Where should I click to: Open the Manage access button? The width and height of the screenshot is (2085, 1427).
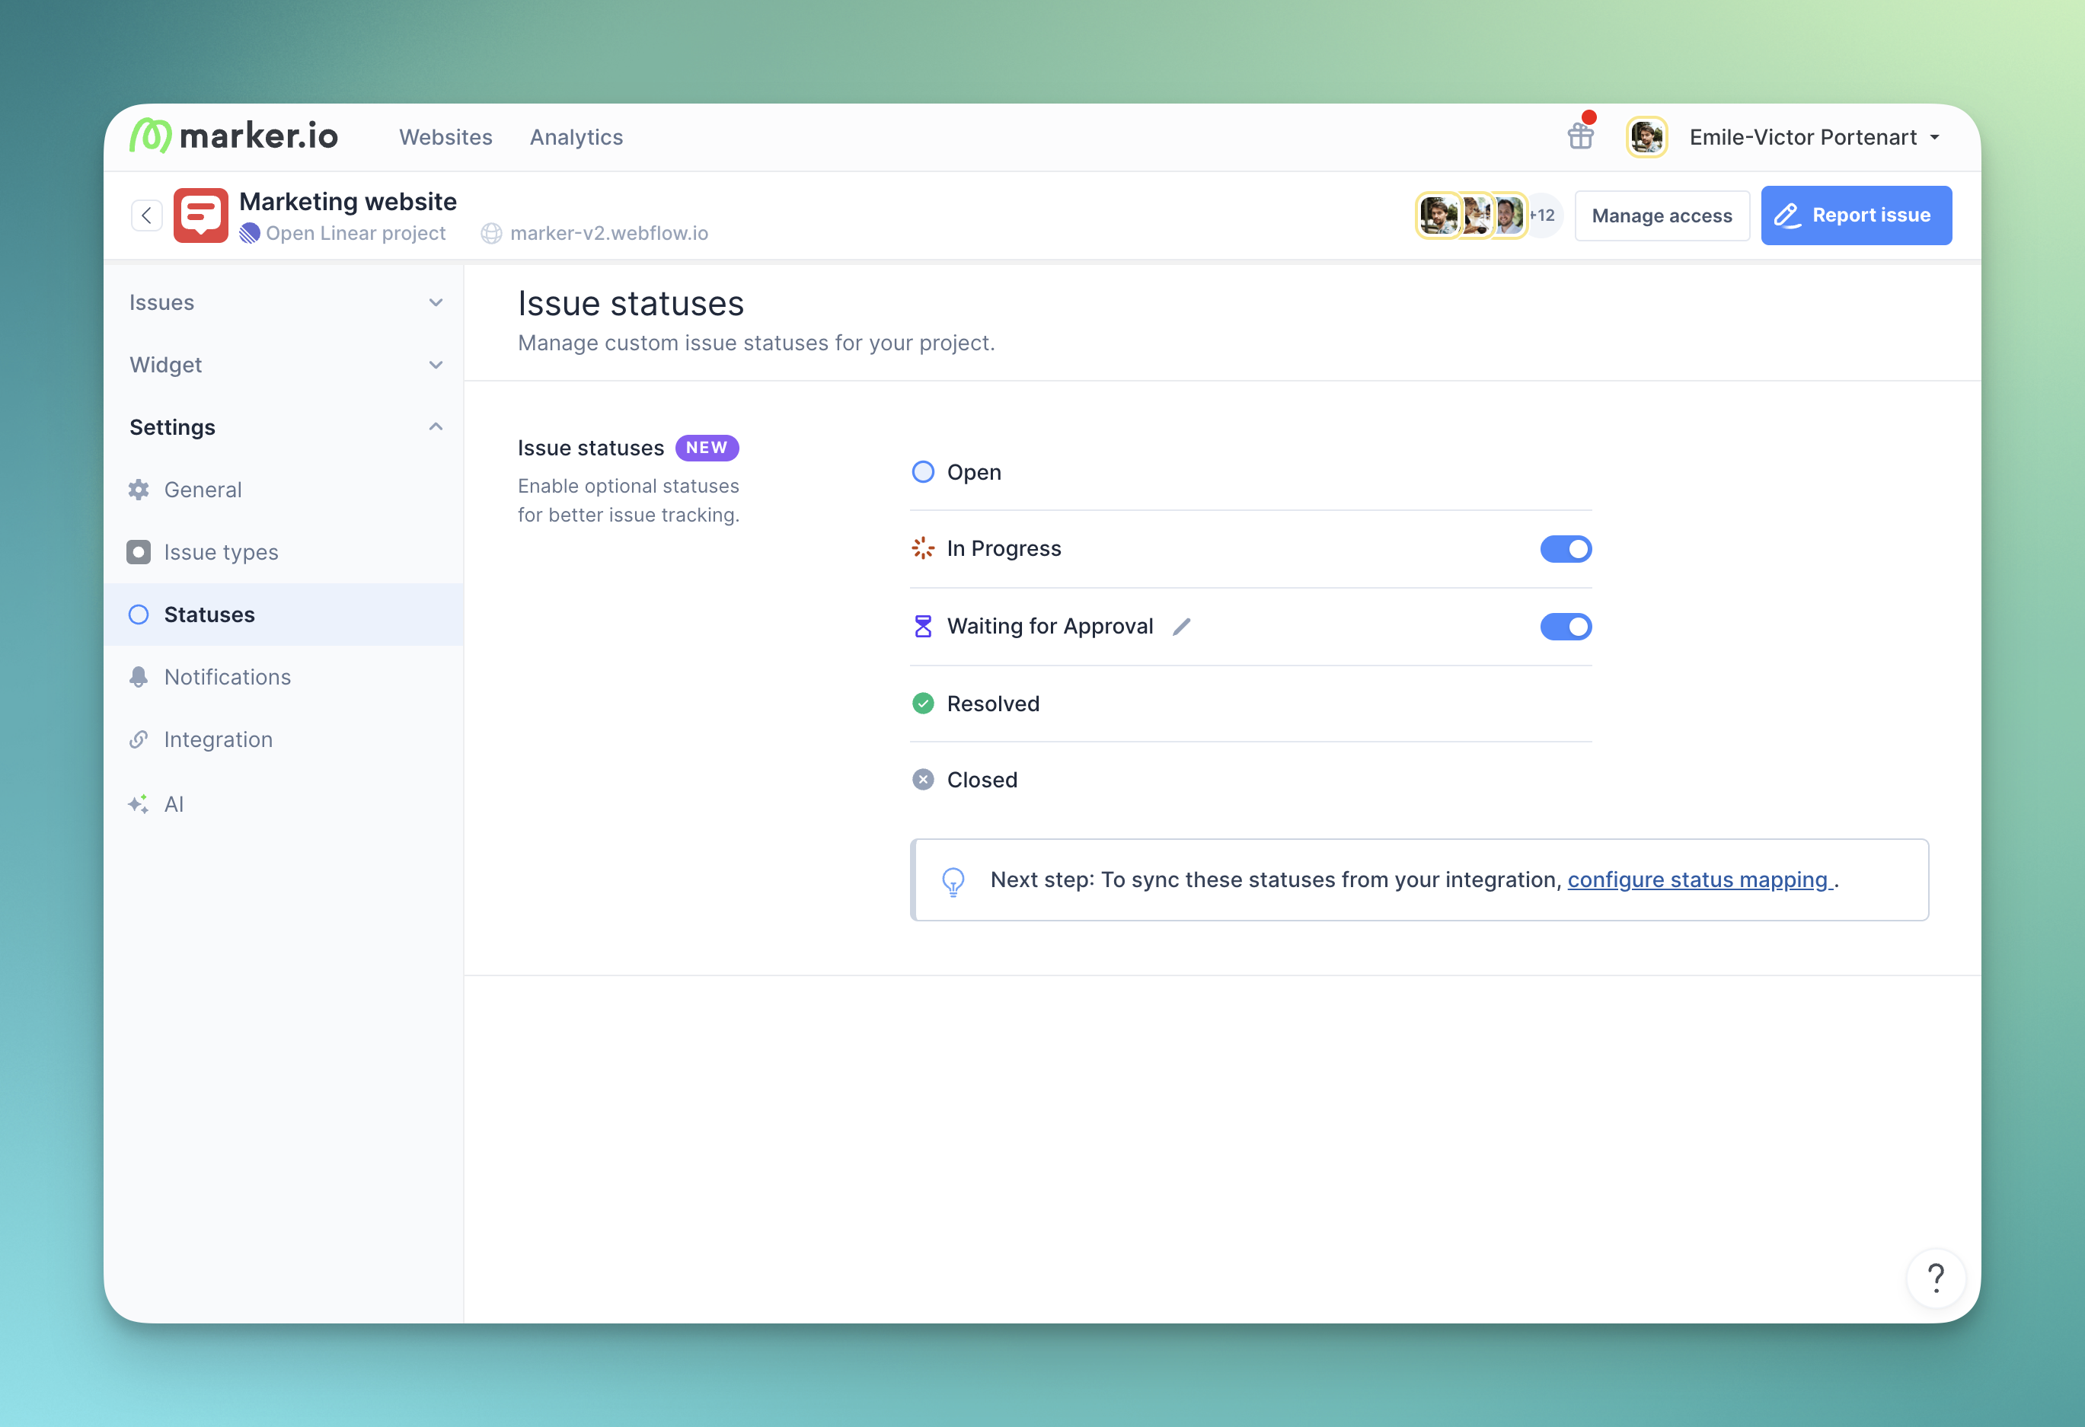[1661, 215]
